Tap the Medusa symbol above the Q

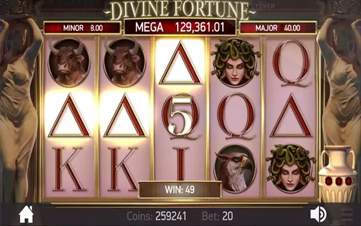coord(235,62)
